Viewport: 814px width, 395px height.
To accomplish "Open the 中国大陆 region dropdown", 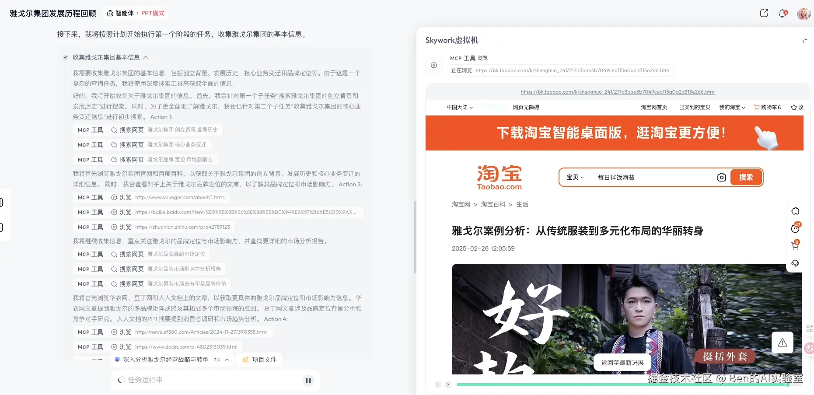I will (x=460, y=107).
